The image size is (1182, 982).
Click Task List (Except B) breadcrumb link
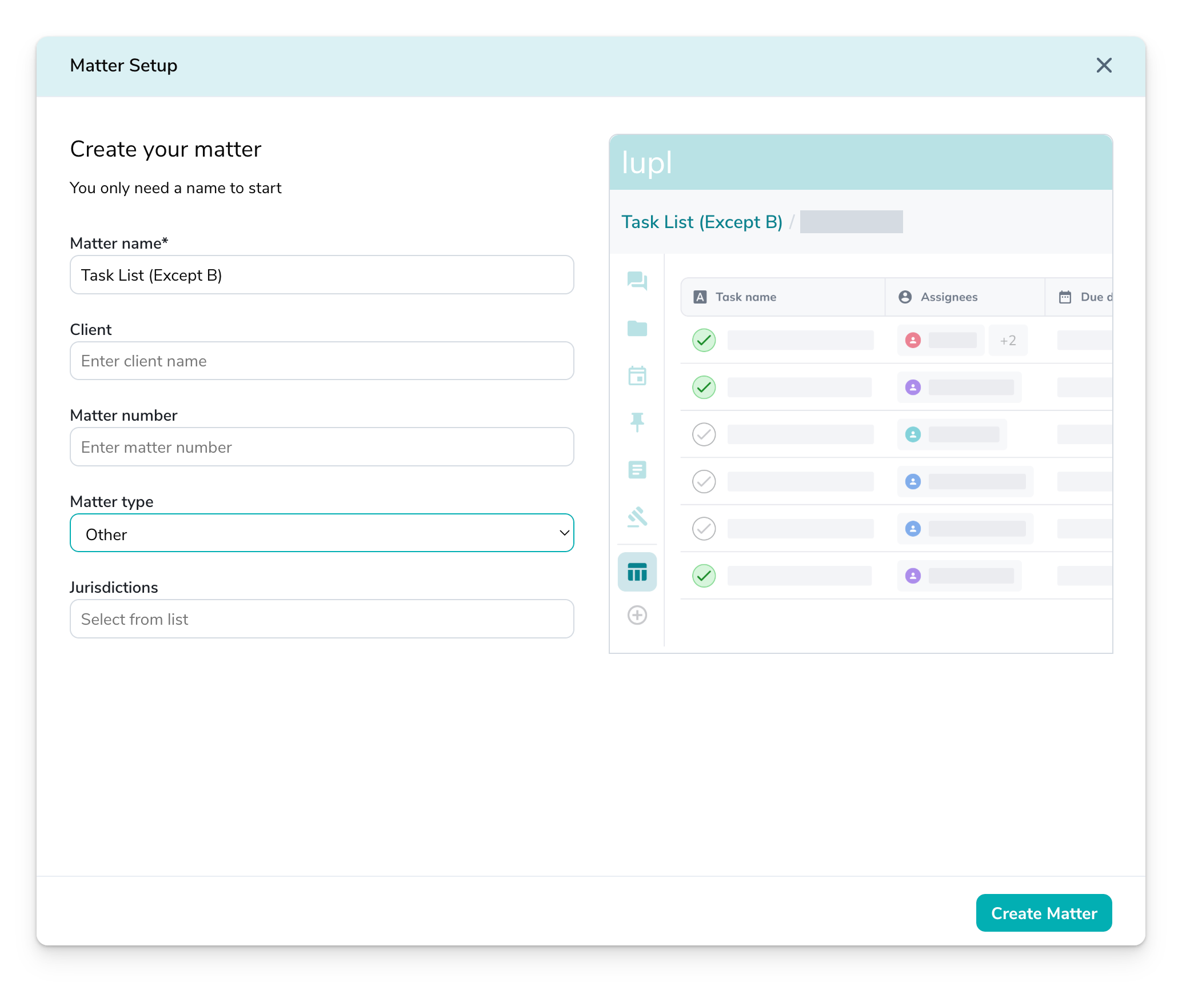701,222
